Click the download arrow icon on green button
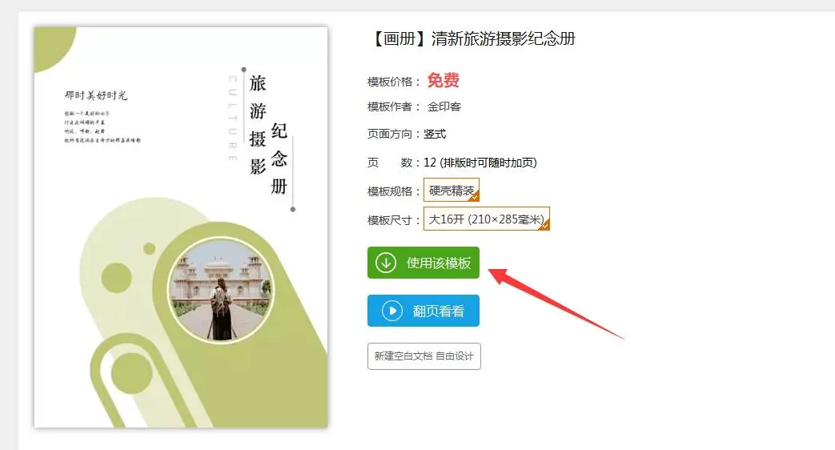This screenshot has width=835, height=450. point(386,263)
